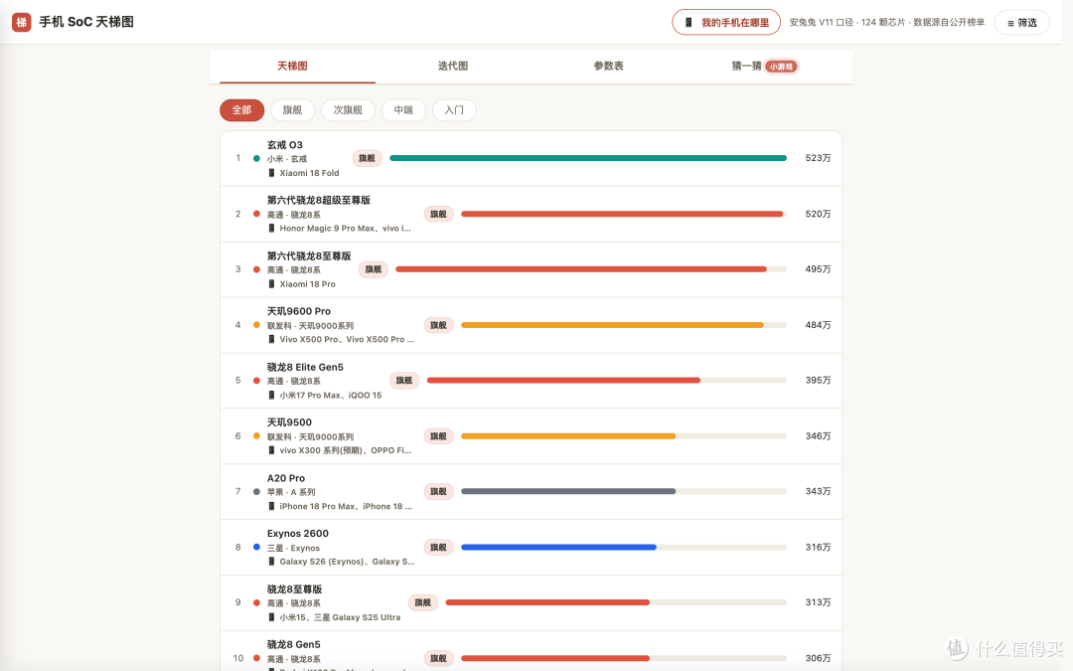The height and width of the screenshot is (671, 1073).
Task: Click the red dot beside 骁龙8 Gen5
Action: [256, 658]
